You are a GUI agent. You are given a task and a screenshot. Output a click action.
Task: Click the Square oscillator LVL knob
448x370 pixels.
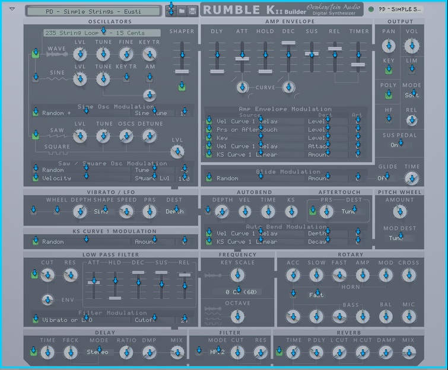pyautogui.click(x=177, y=152)
